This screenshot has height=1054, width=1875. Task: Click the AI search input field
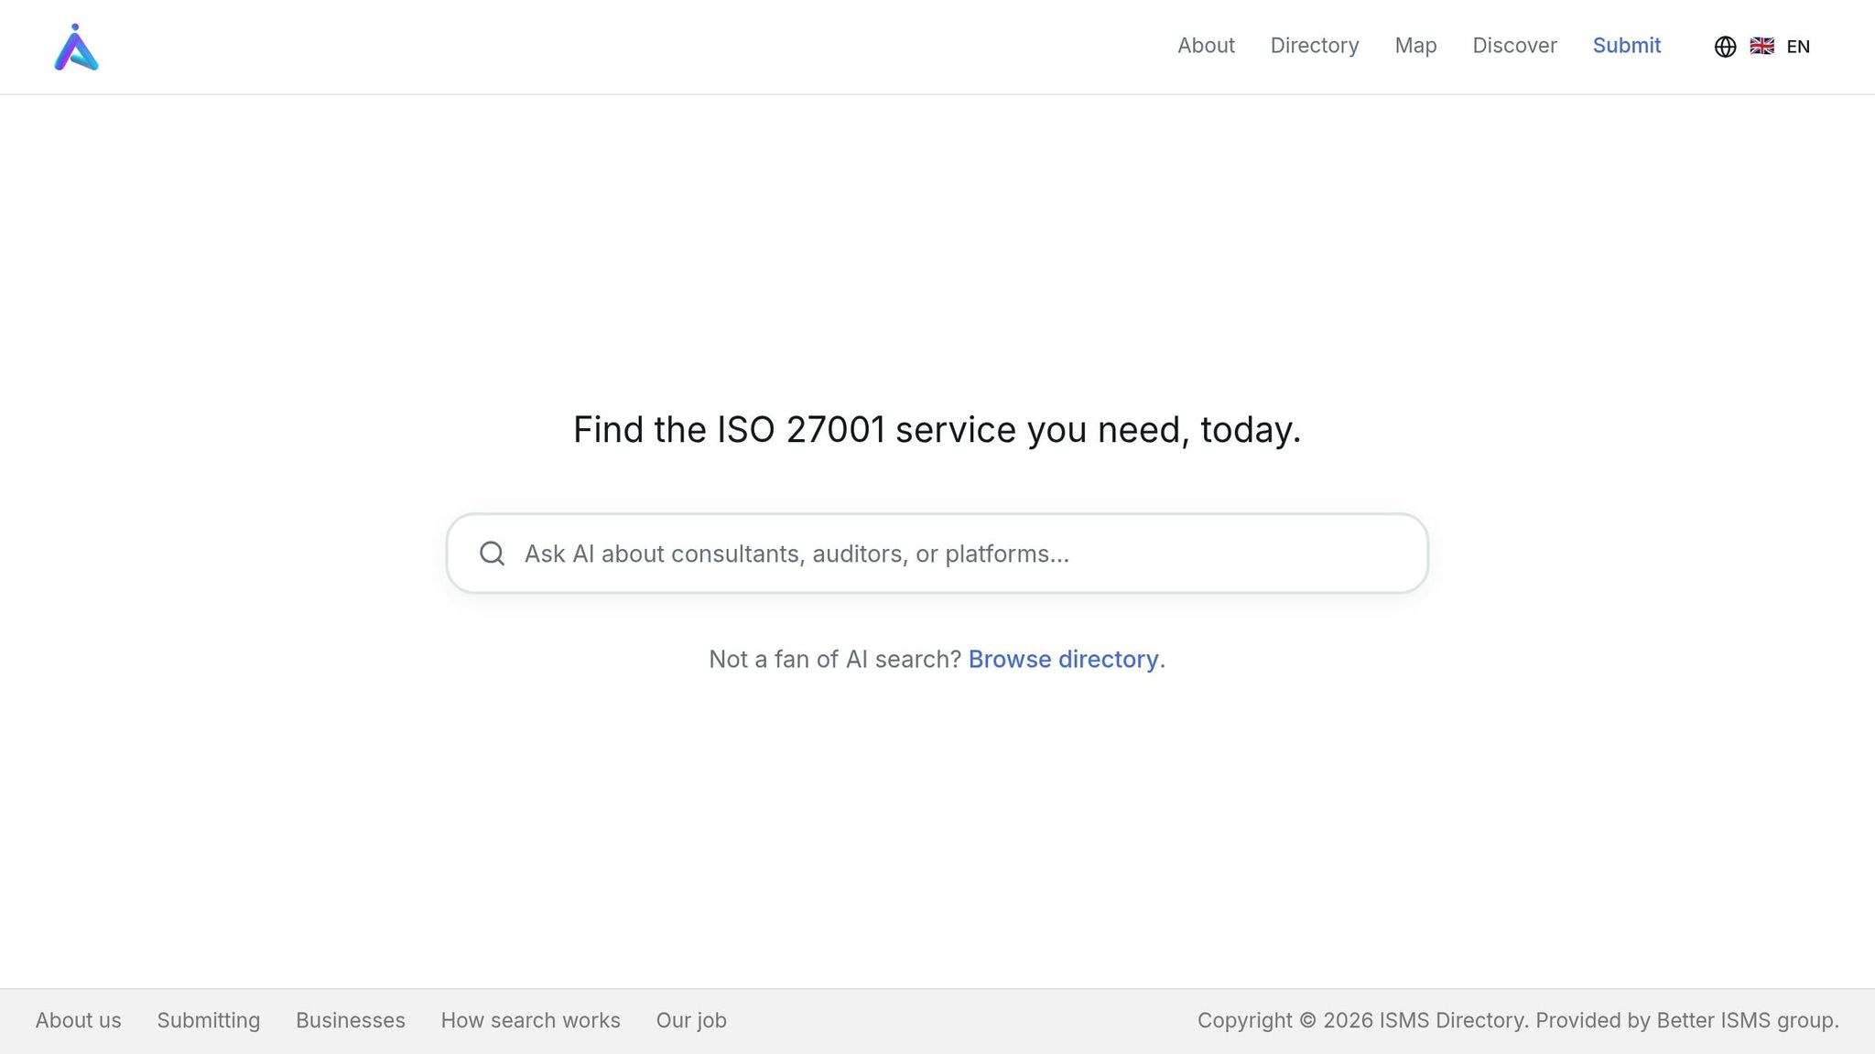[937, 553]
